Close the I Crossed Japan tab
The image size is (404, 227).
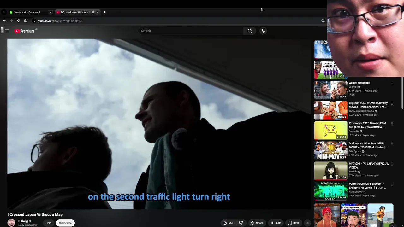(x=97, y=12)
